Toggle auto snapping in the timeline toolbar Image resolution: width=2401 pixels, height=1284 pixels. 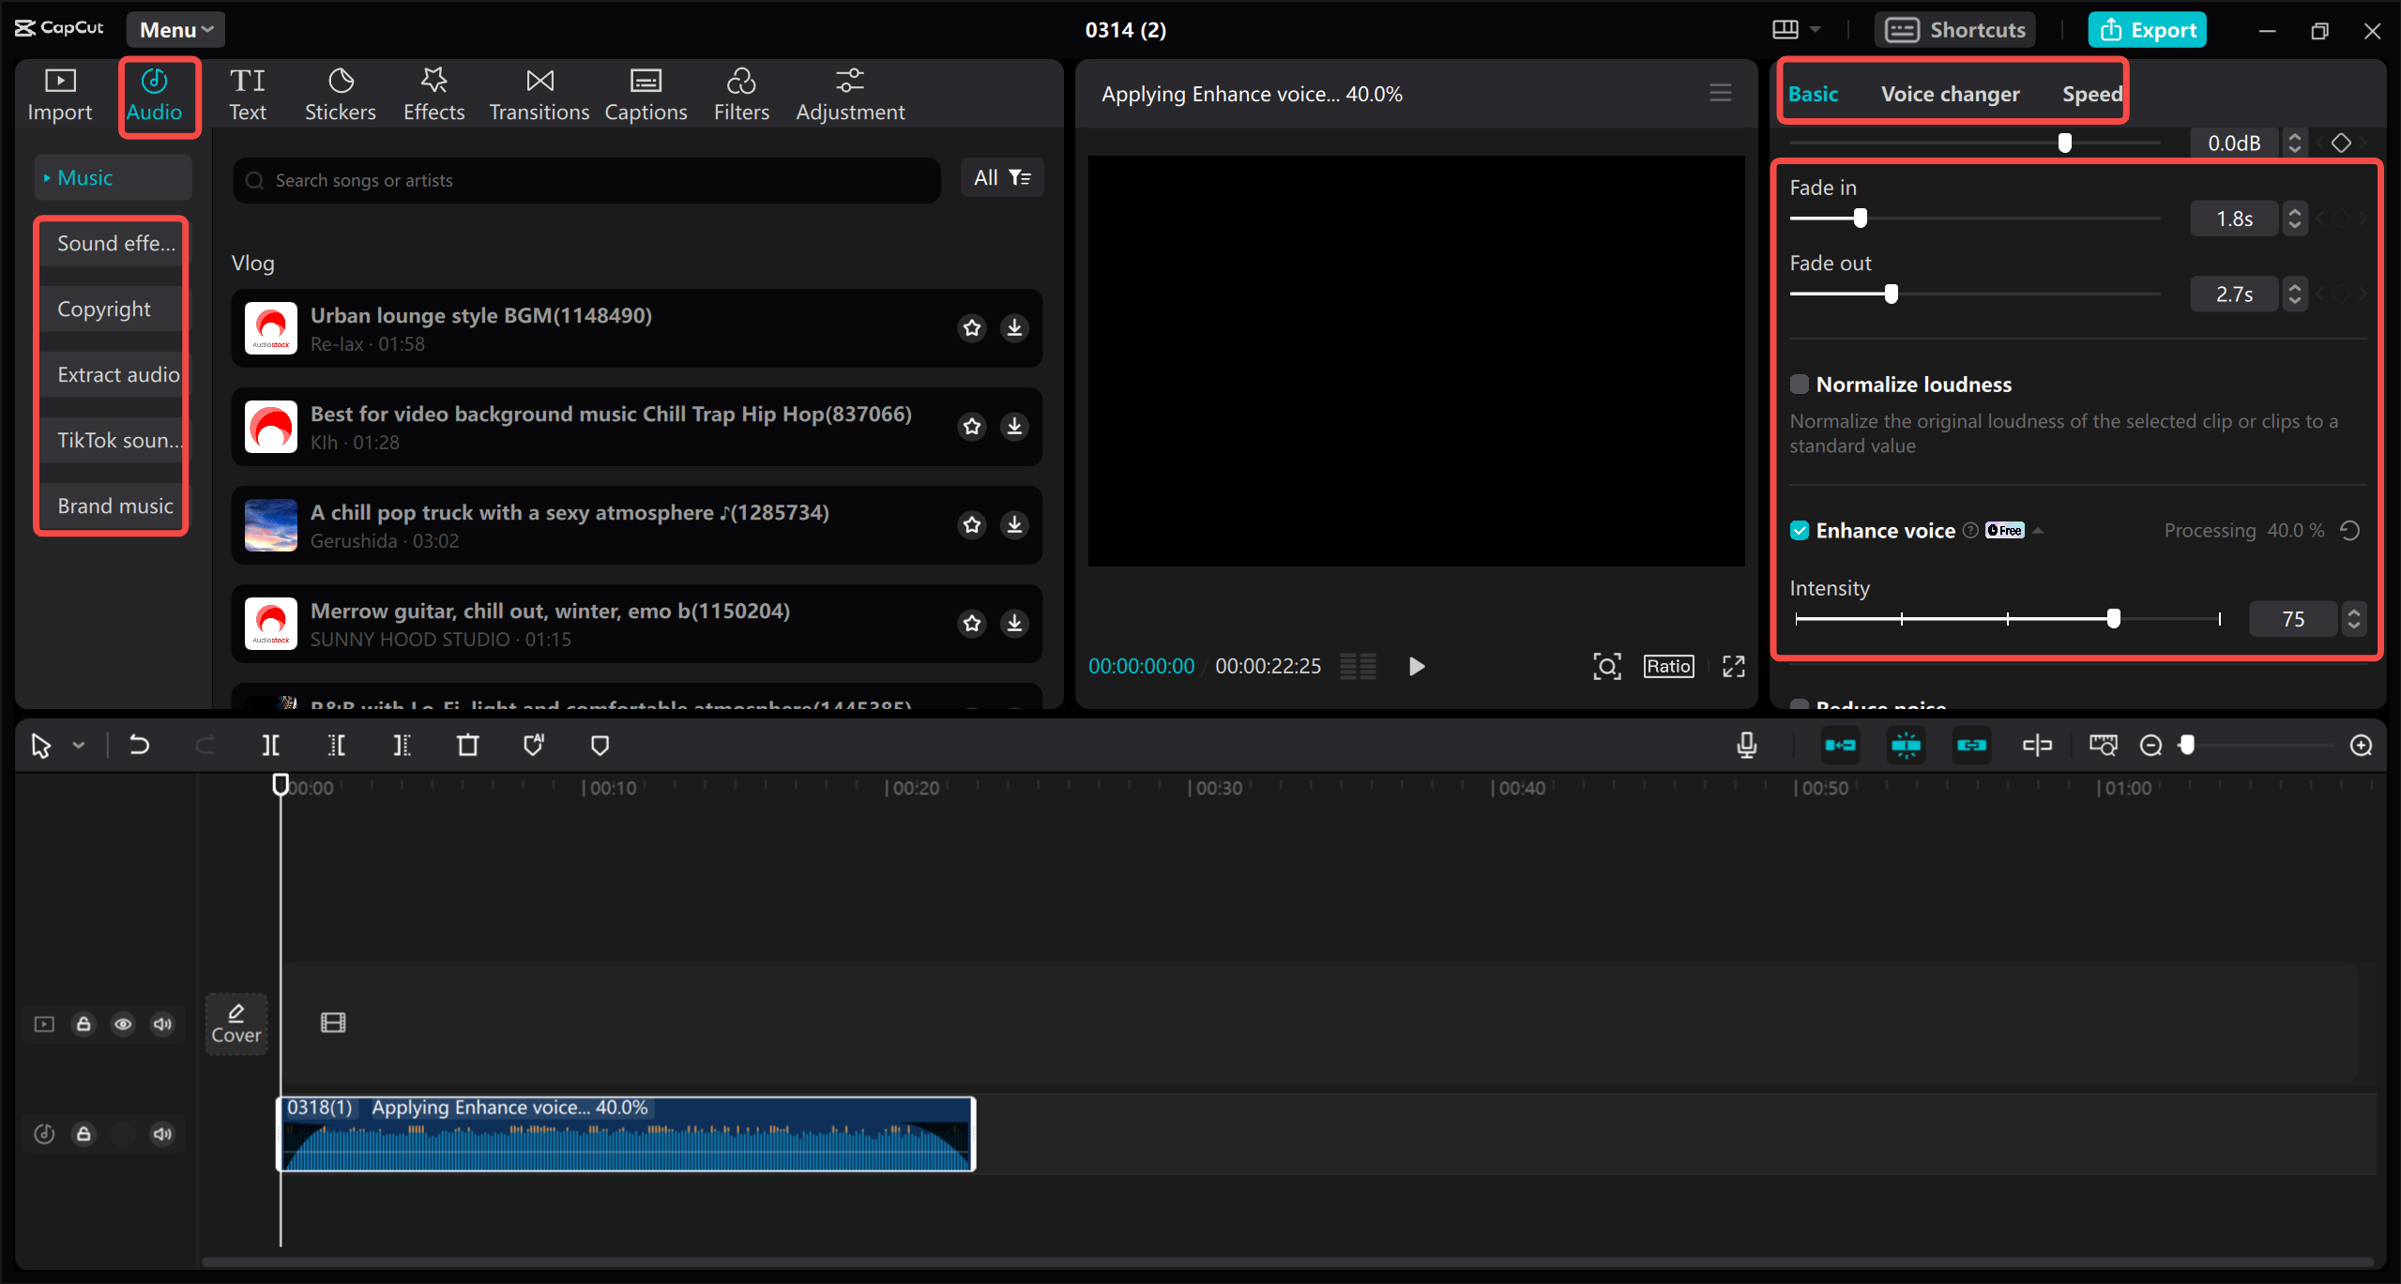click(1906, 745)
